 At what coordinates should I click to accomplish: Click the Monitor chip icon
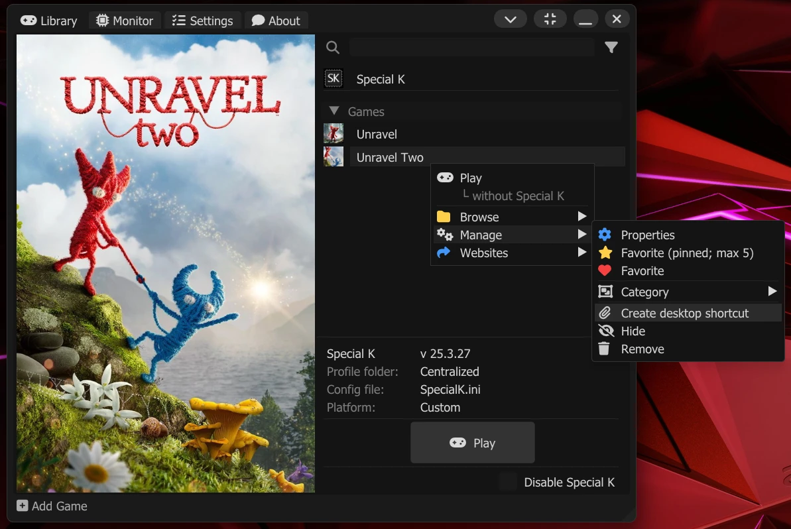tap(102, 21)
